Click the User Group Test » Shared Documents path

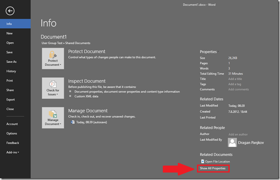click(x=66, y=43)
